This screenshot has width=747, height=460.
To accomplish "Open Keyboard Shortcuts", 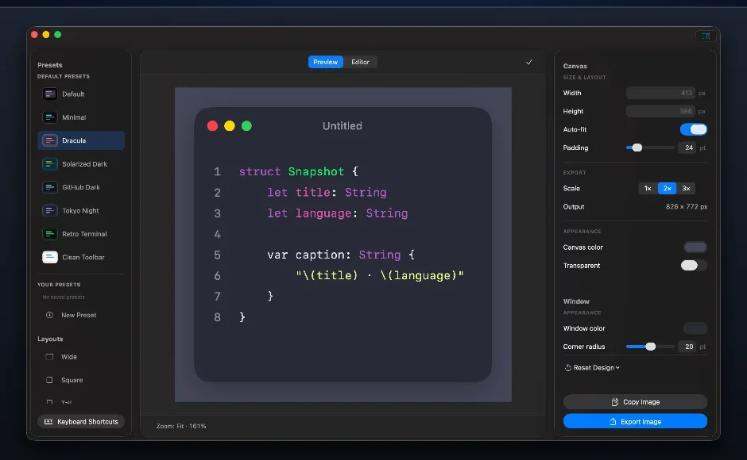I will click(81, 421).
